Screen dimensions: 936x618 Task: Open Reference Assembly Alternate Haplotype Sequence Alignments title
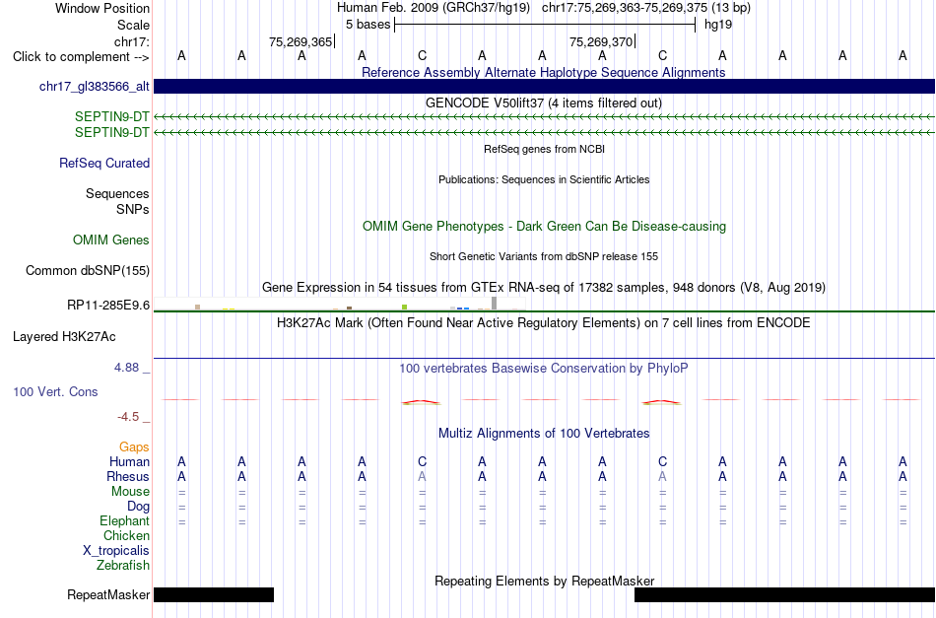[x=543, y=72]
